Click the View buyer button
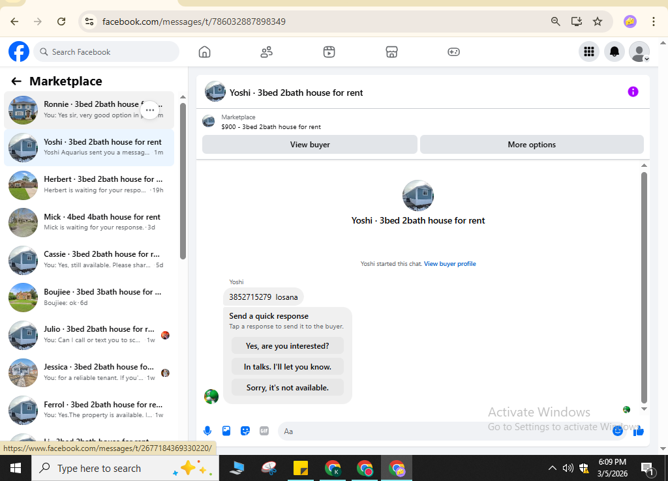The height and width of the screenshot is (481, 668). pyautogui.click(x=310, y=145)
